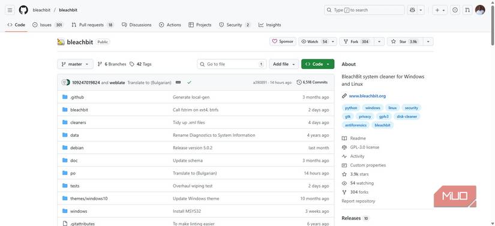Switch to the Actions tab
495x226 pixels.
170,25
